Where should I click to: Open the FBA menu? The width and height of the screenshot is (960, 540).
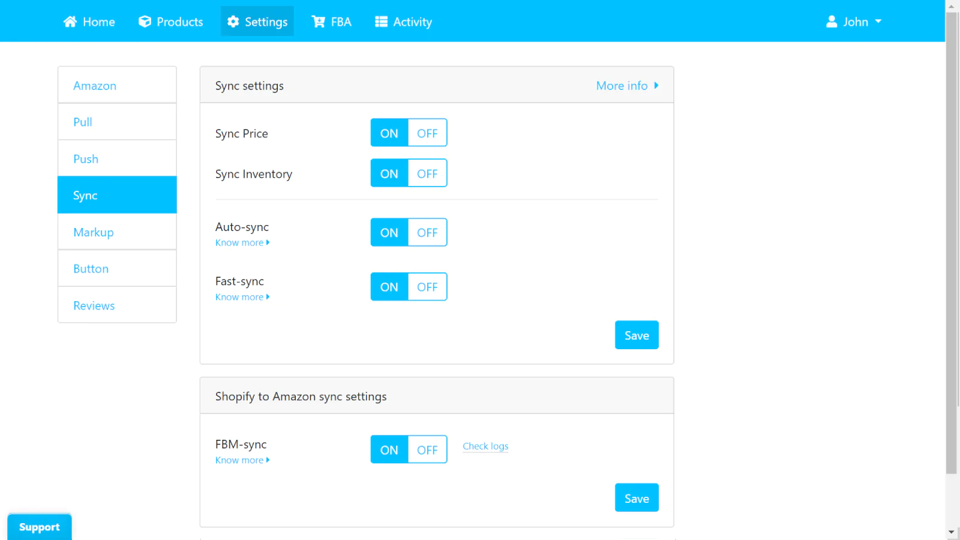(331, 22)
